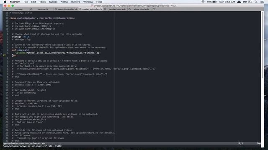The image size is (268, 150).
Task: Click the '# def scale(width, height)' line
Action: pyautogui.click(x=29, y=90)
